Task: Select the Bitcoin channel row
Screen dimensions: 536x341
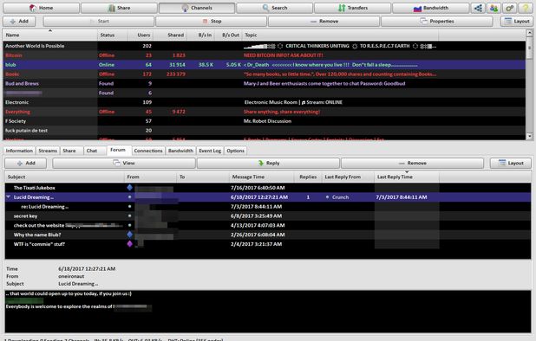Action: tap(265, 55)
